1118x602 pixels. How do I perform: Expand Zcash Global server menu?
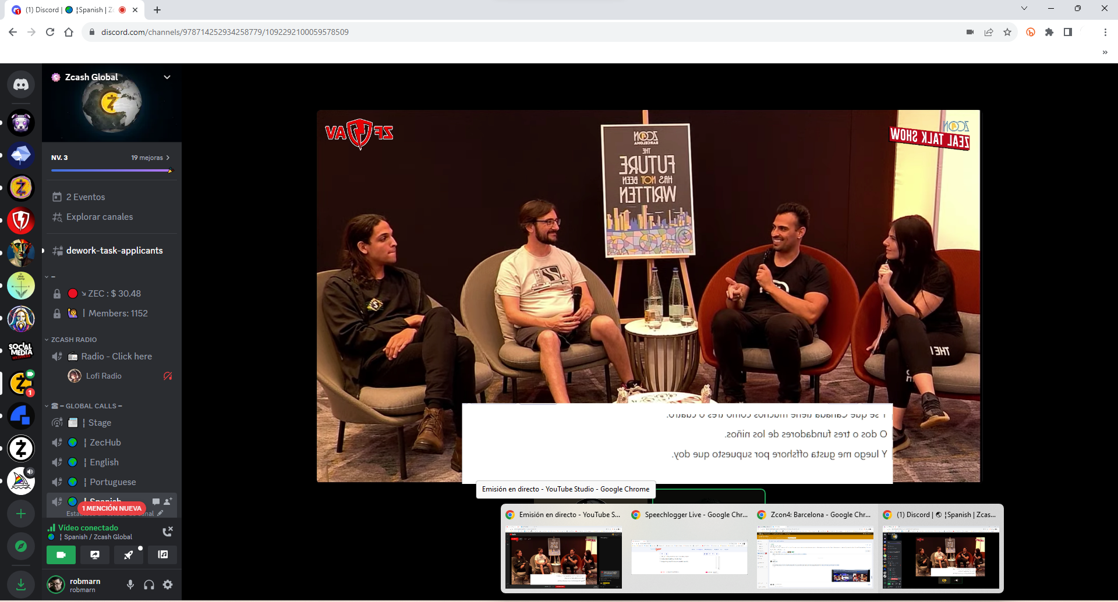167,77
